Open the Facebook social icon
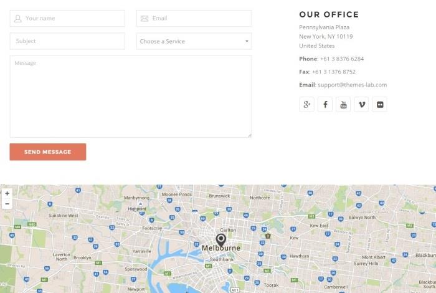This screenshot has height=293, width=436. coord(325,104)
